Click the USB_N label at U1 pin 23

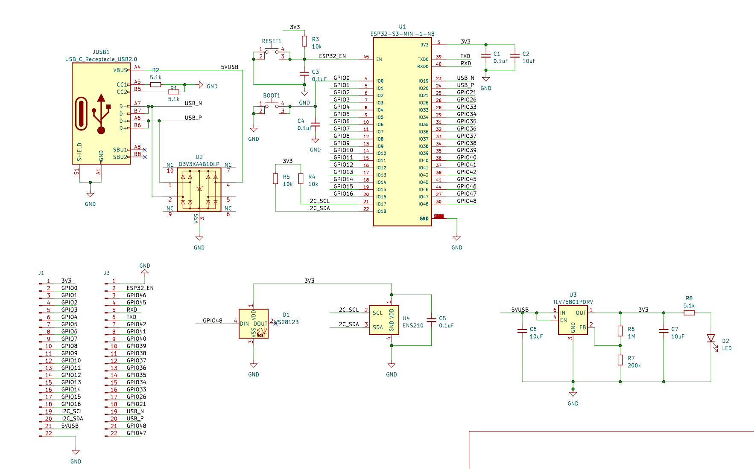[x=466, y=78]
